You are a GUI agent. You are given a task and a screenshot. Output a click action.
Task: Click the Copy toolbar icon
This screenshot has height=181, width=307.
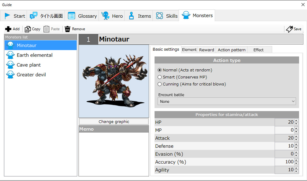pyautogui.click(x=28, y=29)
